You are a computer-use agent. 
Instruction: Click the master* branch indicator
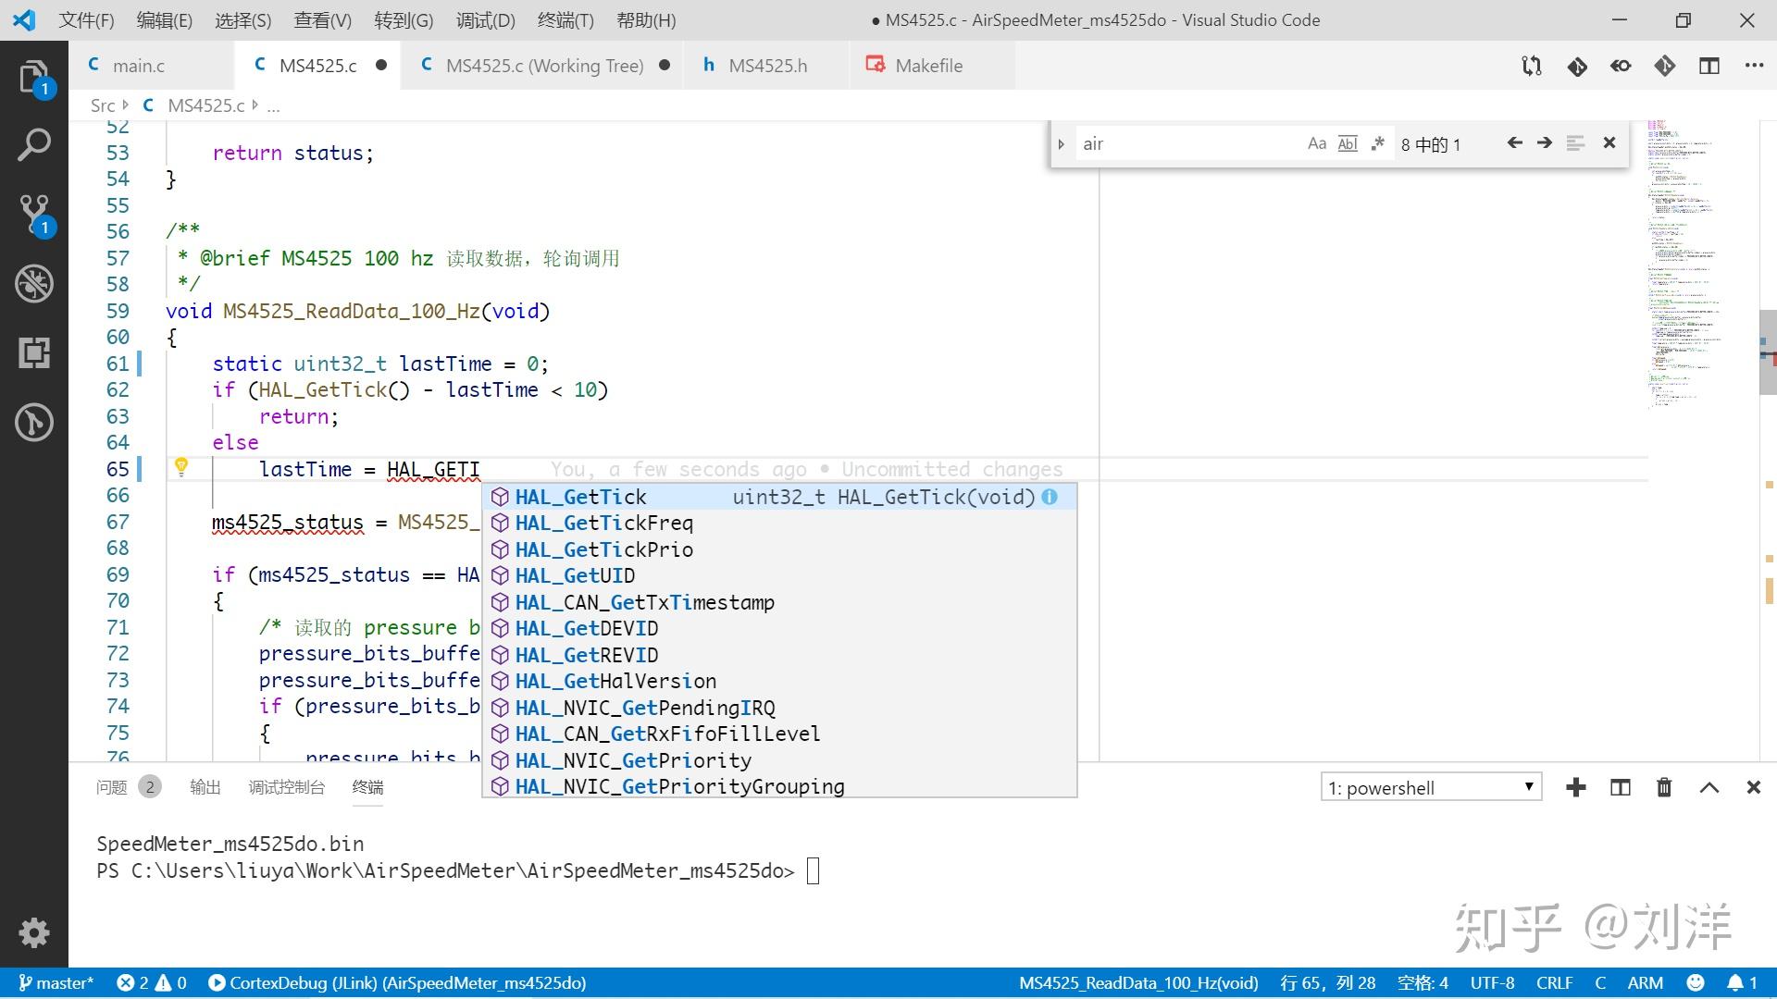56,982
